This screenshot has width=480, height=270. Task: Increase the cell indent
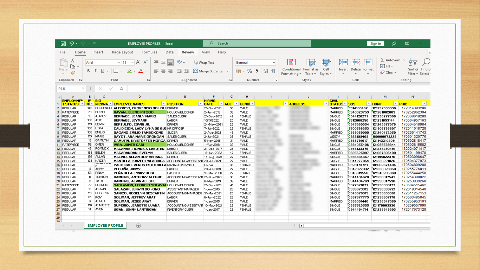point(186,71)
